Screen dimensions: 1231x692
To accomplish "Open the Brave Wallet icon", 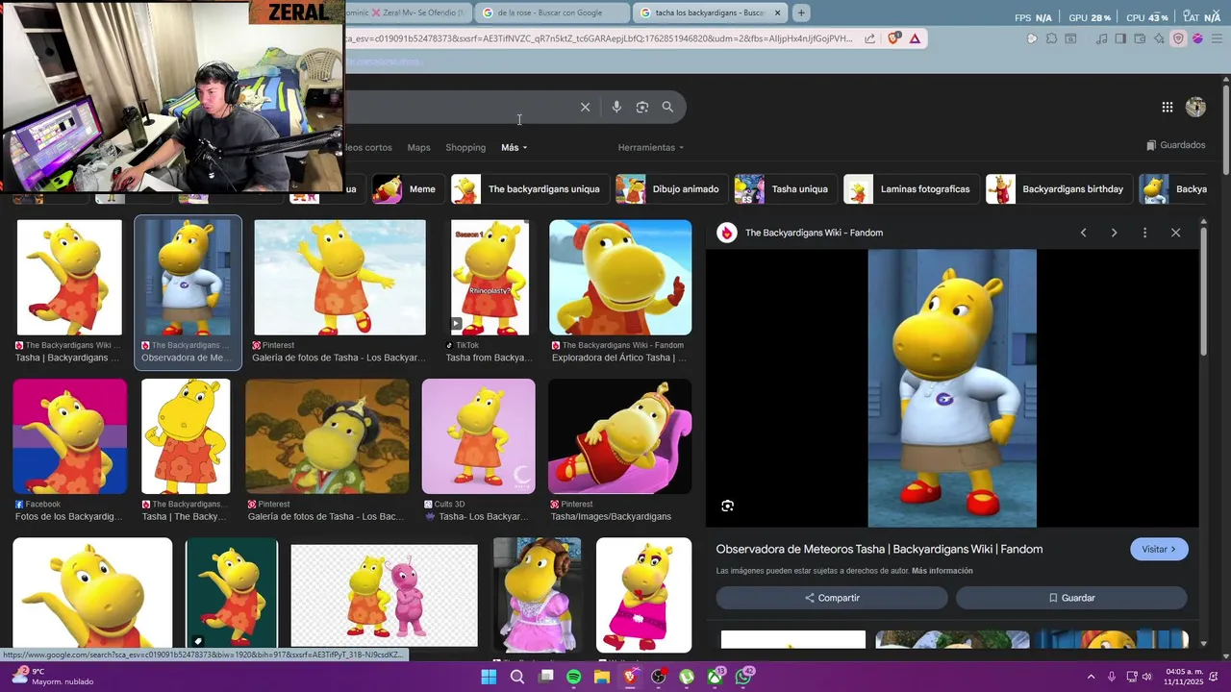I will point(1140,38).
